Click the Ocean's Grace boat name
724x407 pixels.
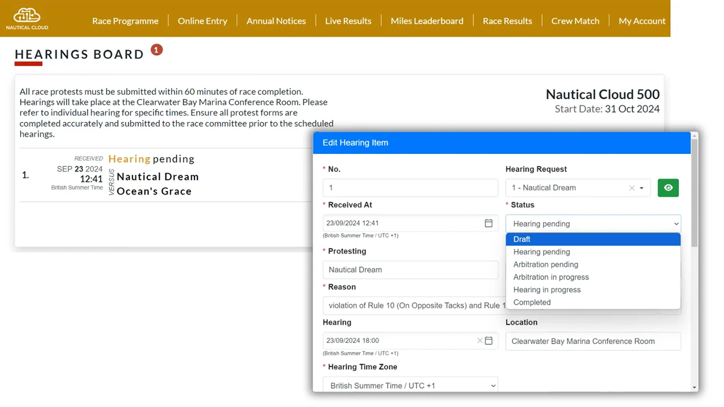point(154,191)
